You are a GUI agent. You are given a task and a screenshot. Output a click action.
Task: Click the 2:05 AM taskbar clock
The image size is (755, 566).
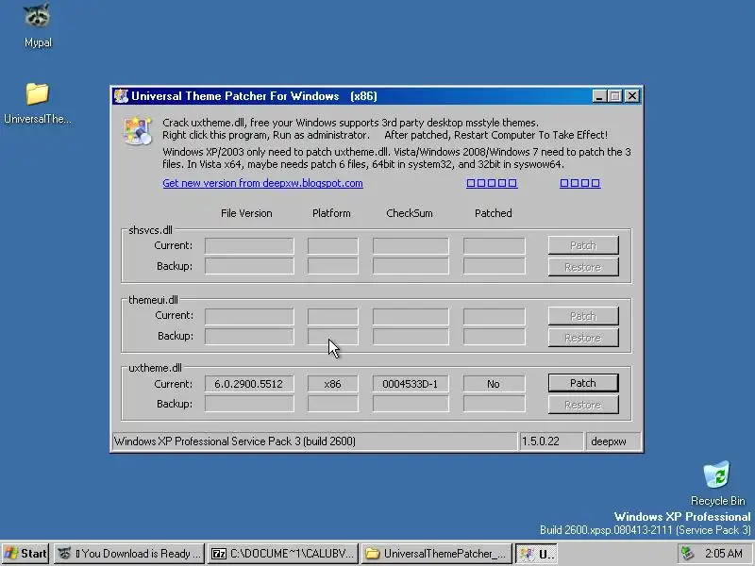point(724,554)
